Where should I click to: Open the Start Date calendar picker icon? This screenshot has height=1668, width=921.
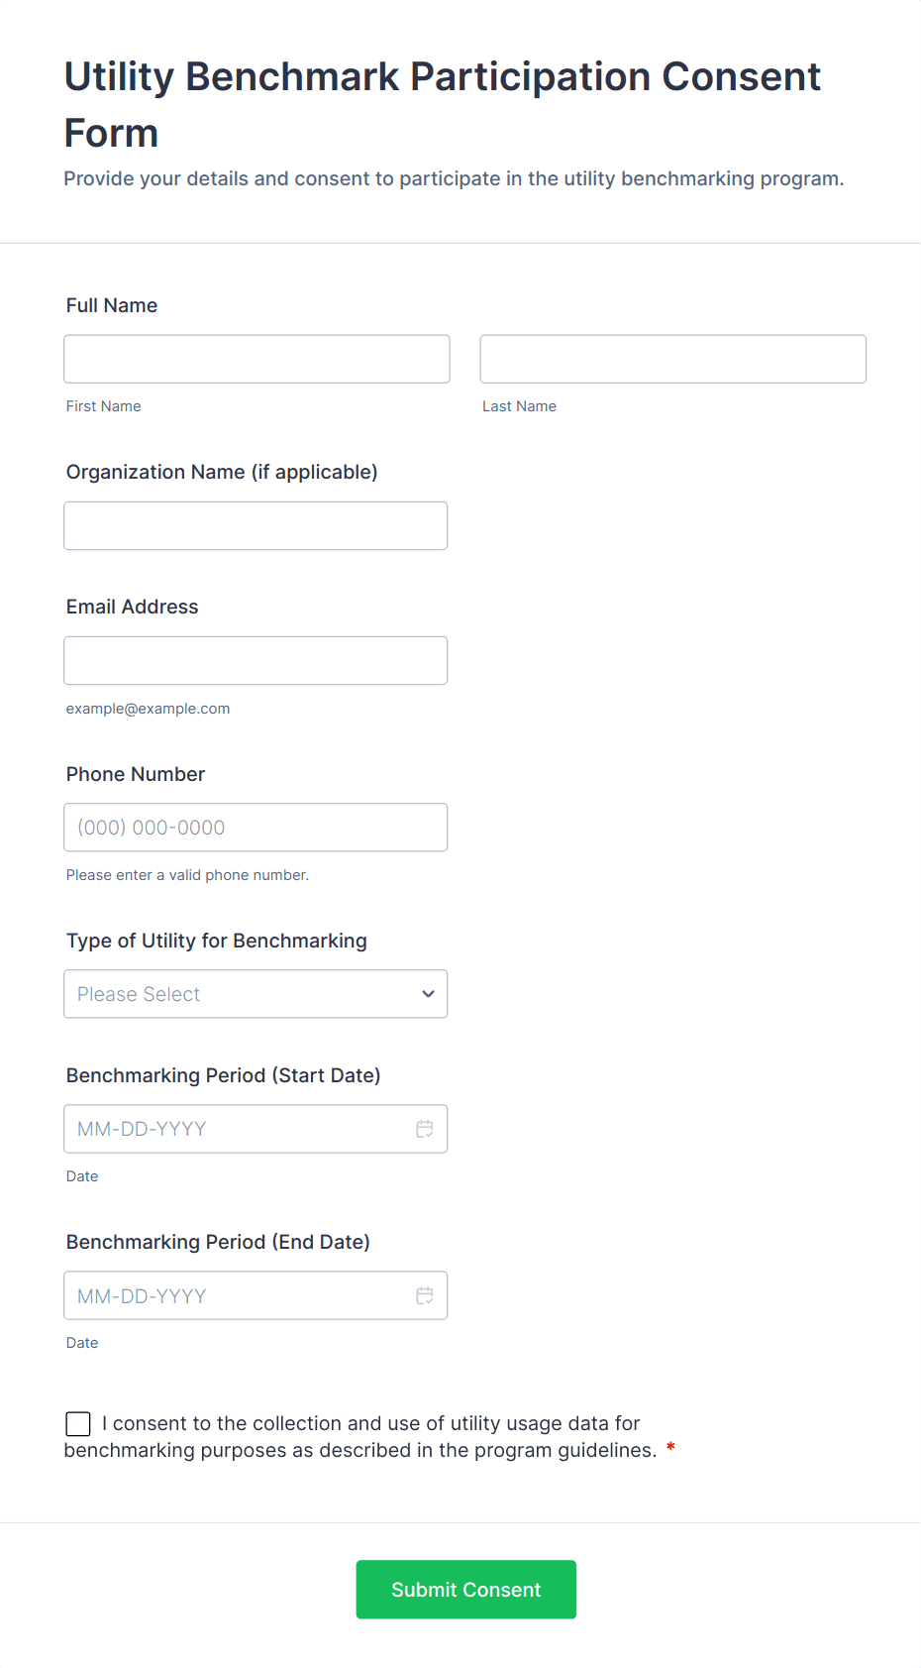[425, 1129]
